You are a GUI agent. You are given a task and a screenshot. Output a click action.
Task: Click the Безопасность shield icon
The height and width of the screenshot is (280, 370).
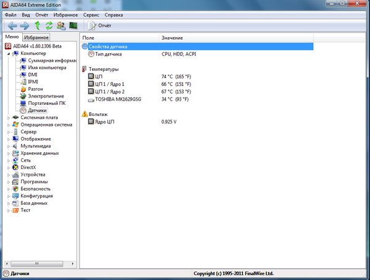coord(15,189)
